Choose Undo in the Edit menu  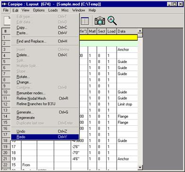pos(45,131)
